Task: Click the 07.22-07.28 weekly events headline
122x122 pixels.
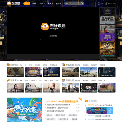Action: (x=62, y=101)
